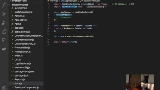Screen dimensions: 160x90
Task: Open LoginReducer.js file
Action: tap(26, 63)
